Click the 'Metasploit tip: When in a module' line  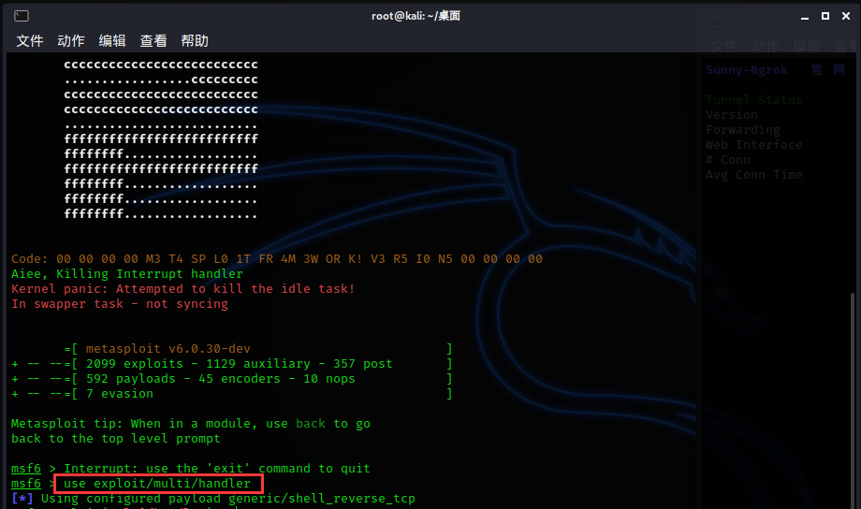pos(191,424)
